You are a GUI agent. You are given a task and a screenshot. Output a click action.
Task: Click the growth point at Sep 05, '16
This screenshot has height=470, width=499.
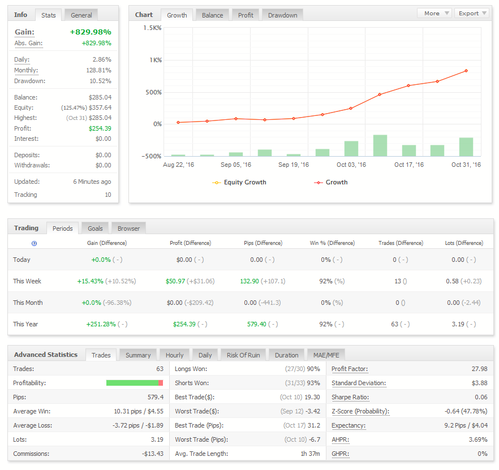(236, 119)
